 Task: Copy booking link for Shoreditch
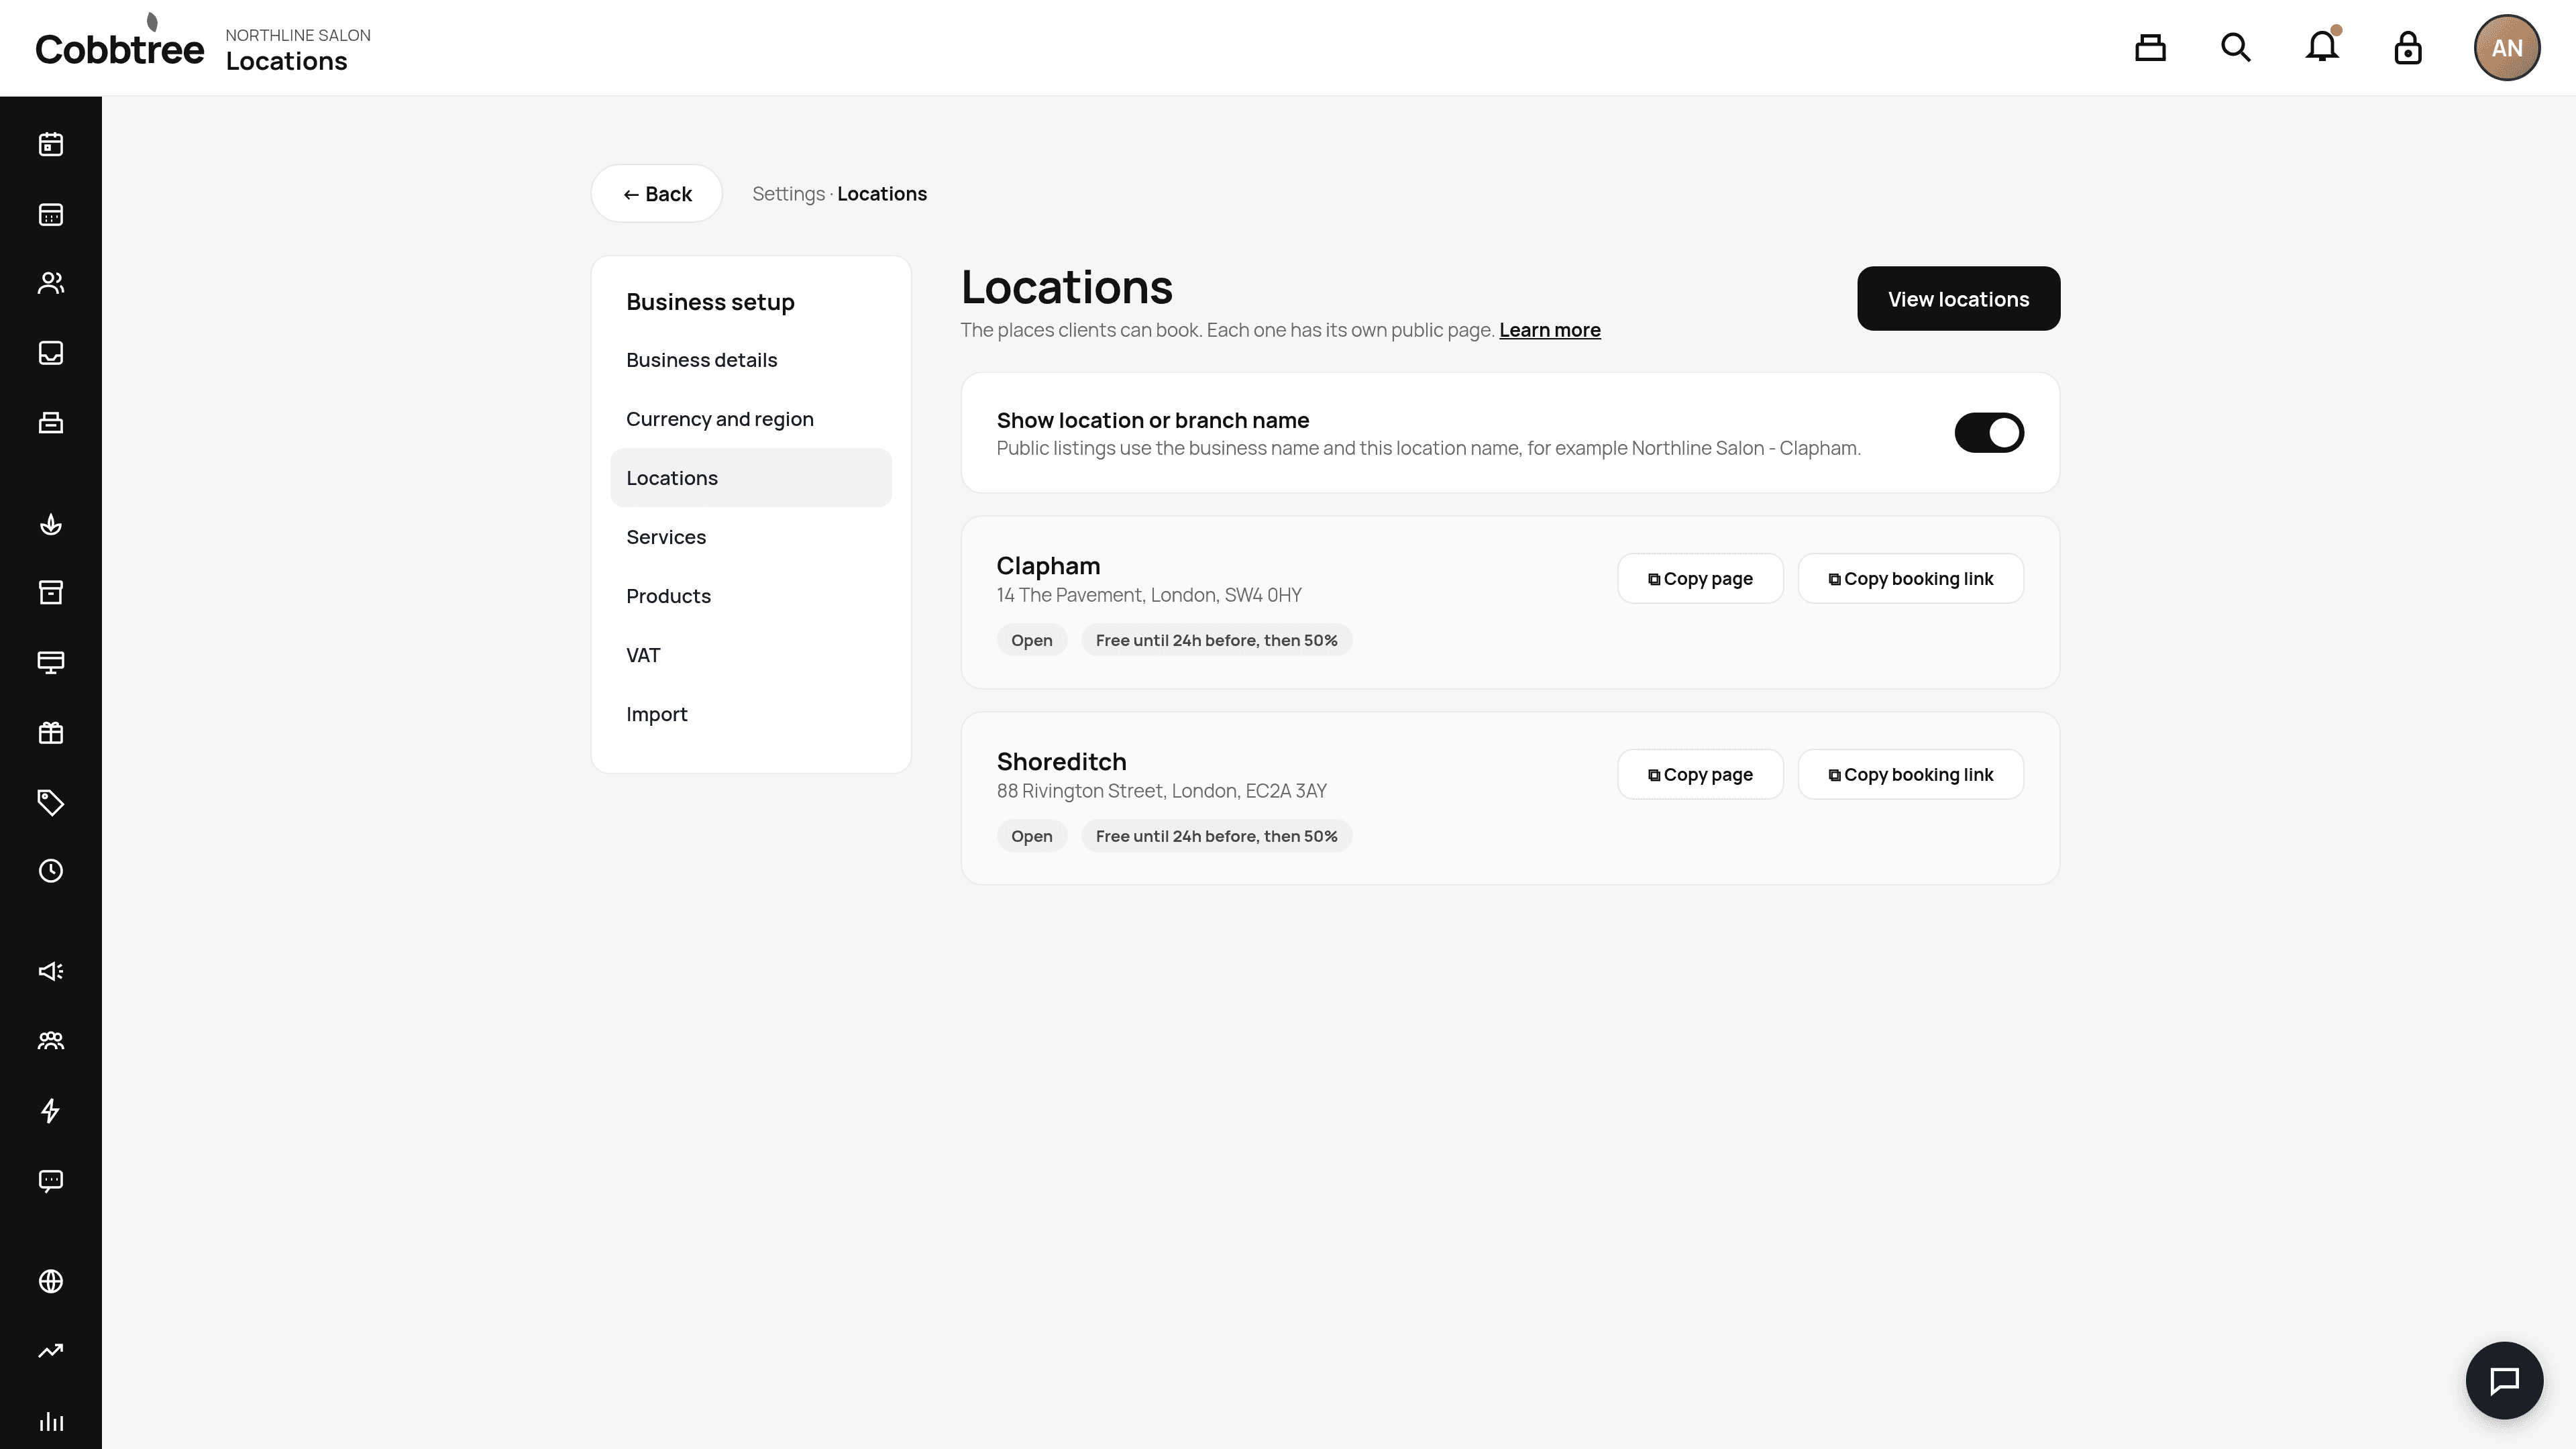1910,775
